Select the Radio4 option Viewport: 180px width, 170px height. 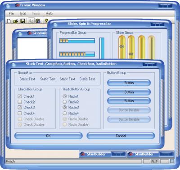pos(65,113)
